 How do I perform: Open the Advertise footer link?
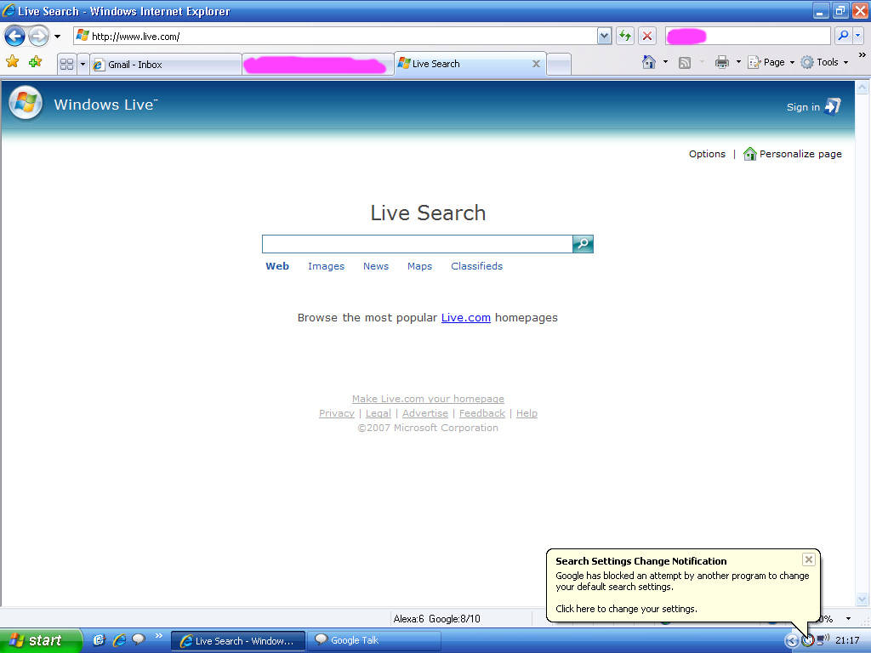tap(425, 413)
